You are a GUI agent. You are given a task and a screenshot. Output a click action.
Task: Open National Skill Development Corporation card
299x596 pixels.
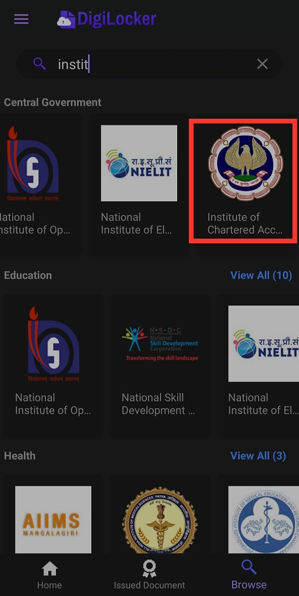[160, 365]
